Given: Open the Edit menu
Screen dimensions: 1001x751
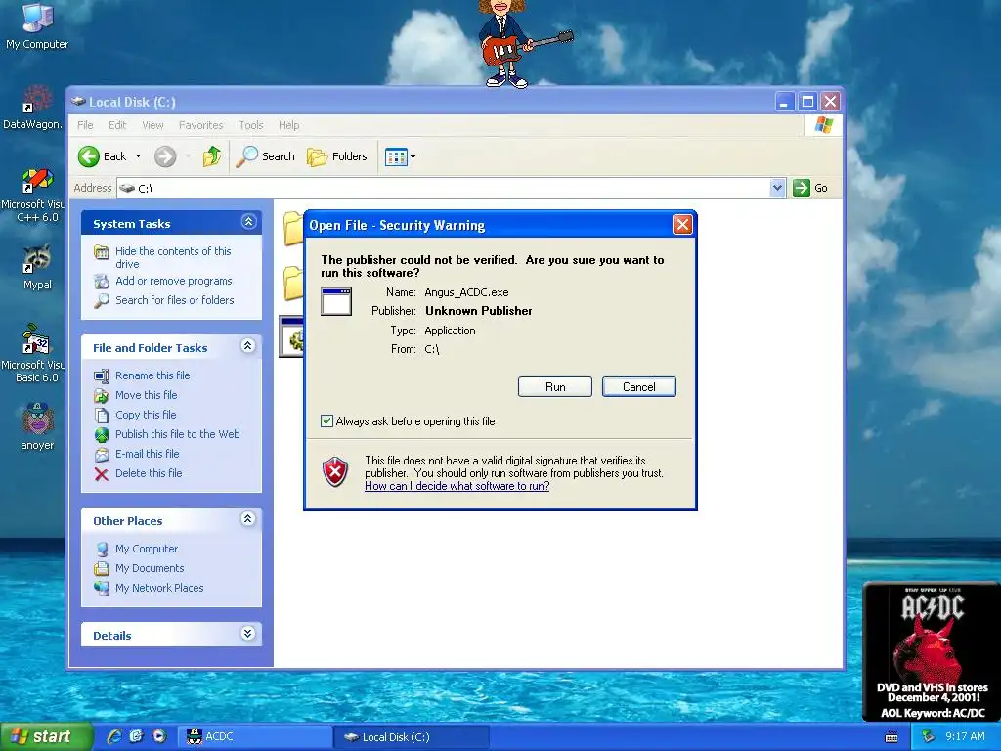Looking at the screenshot, I should point(117,125).
